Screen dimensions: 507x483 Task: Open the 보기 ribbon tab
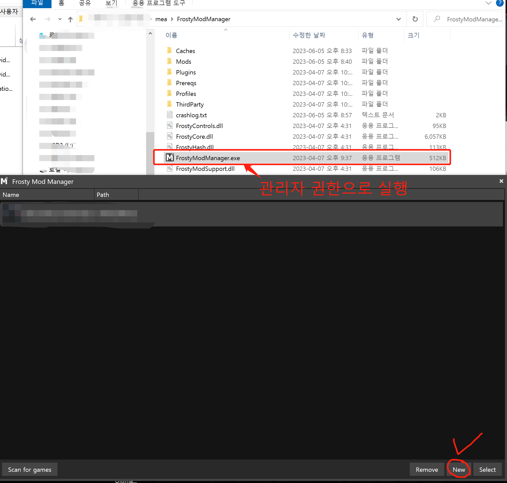pyautogui.click(x=111, y=3)
